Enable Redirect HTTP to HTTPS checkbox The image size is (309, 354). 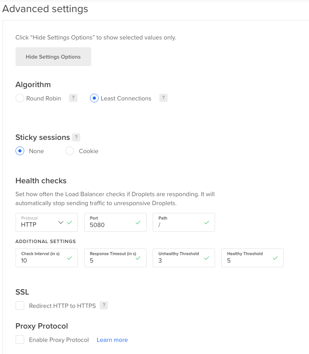pyautogui.click(x=20, y=306)
